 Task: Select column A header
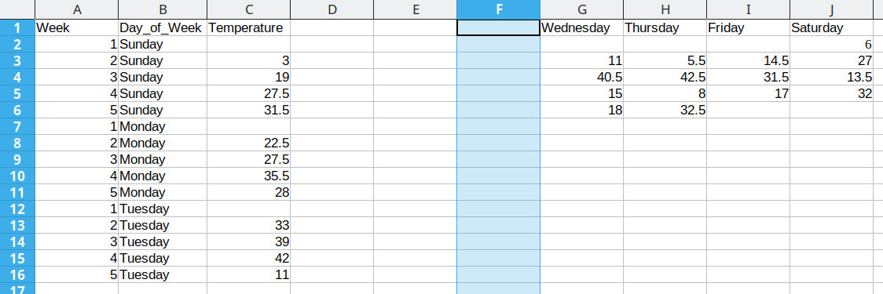click(x=76, y=9)
